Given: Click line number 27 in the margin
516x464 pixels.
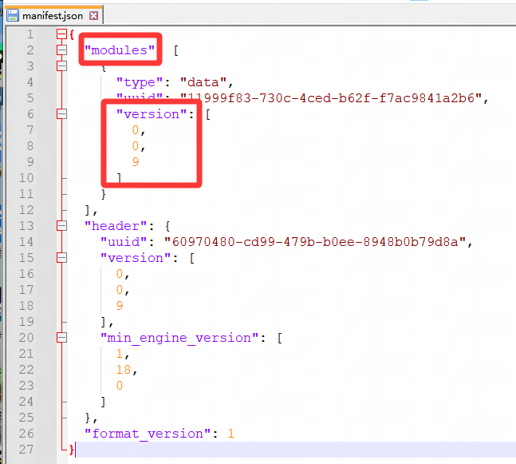Looking at the screenshot, I should pos(26,450).
